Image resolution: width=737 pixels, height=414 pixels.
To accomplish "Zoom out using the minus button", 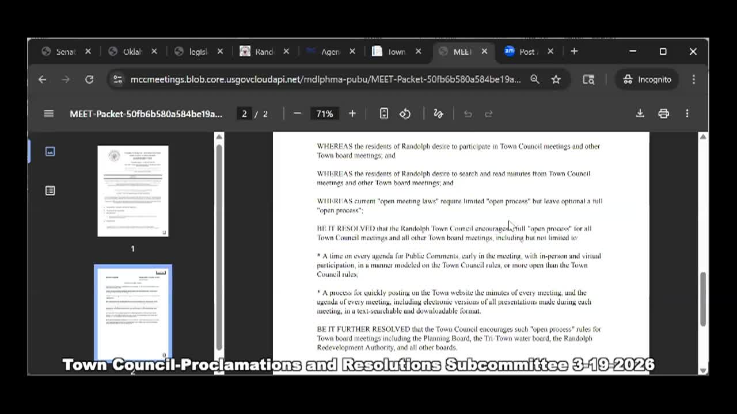I will [297, 113].
